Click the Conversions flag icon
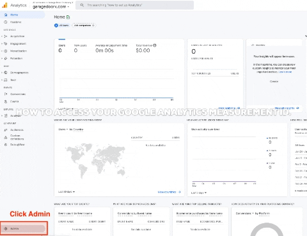 click(6, 94)
